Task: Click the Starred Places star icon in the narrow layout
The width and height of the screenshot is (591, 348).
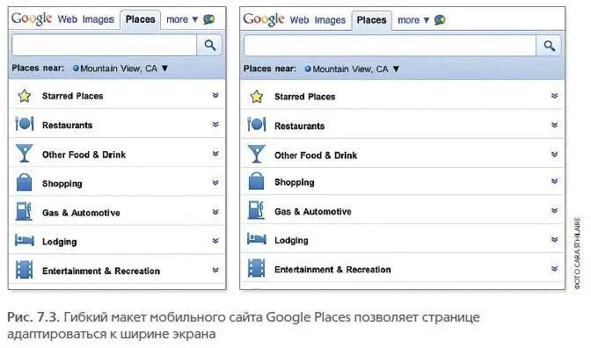Action: pos(25,96)
